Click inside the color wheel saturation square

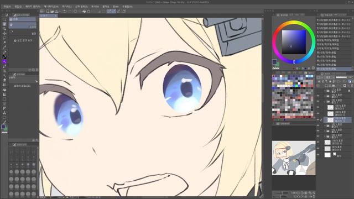point(294,42)
